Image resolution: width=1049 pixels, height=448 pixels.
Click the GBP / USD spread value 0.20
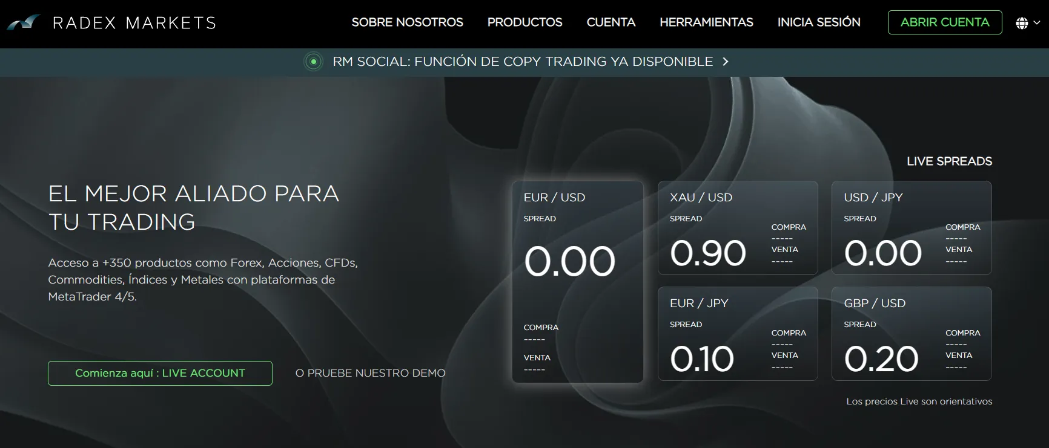pyautogui.click(x=881, y=359)
